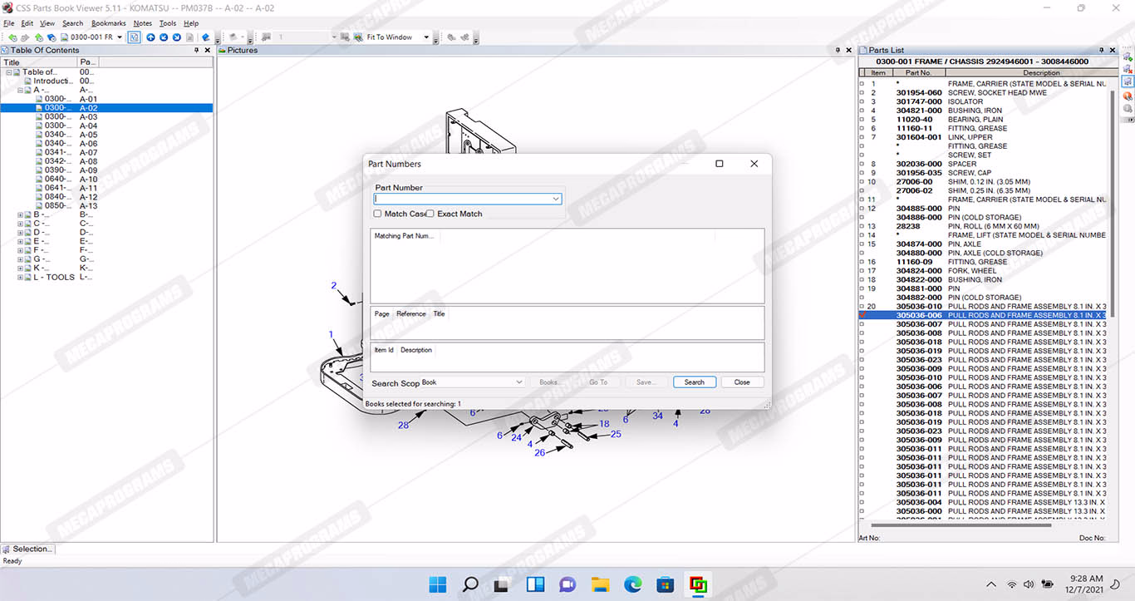Check the box beside item 2 screw
Viewport: 1135px width, 601px height.
pyautogui.click(x=862, y=93)
